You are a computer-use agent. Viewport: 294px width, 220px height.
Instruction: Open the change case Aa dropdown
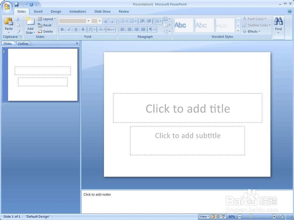[111, 29]
